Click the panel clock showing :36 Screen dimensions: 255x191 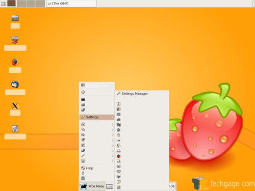[x=172, y=186]
